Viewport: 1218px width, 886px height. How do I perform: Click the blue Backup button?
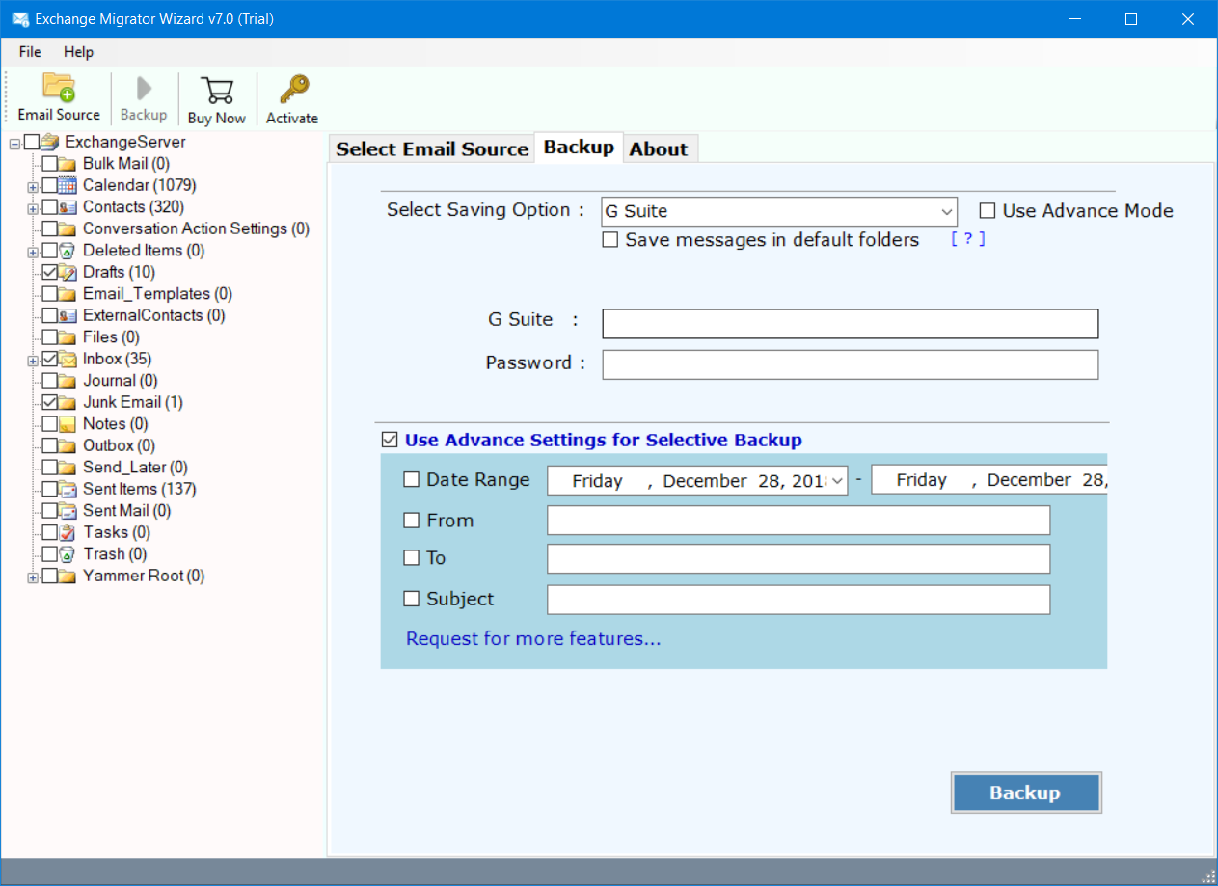coord(1026,792)
